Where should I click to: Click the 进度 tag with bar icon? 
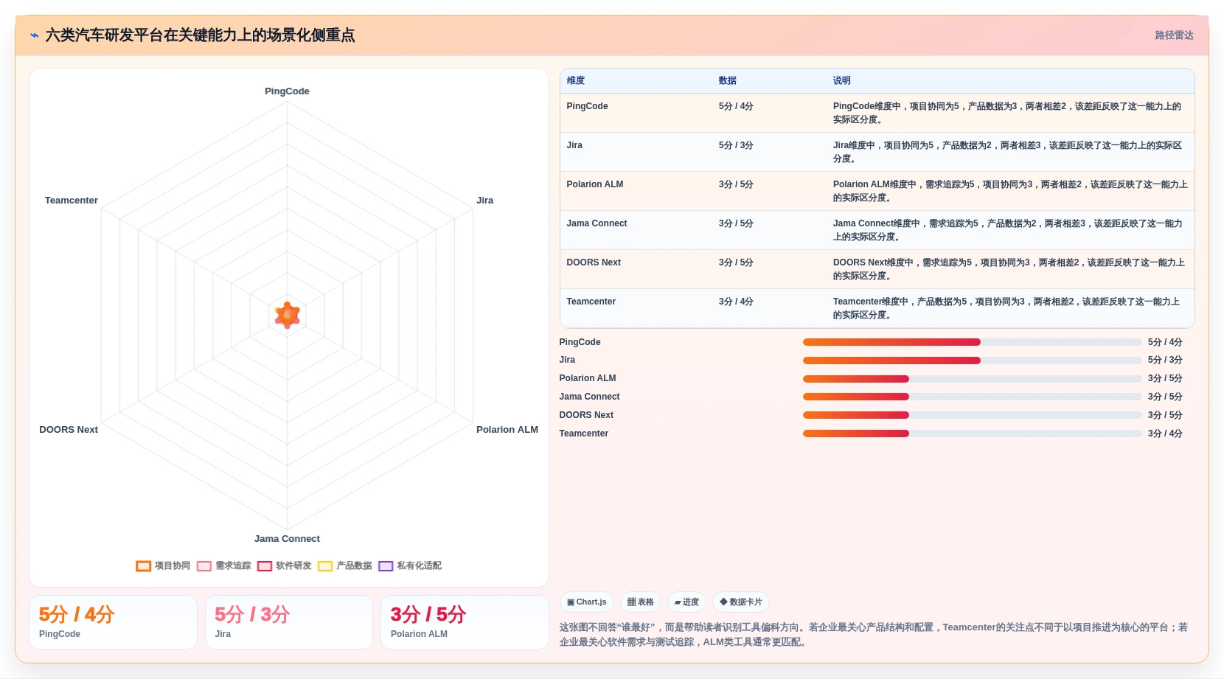point(686,602)
